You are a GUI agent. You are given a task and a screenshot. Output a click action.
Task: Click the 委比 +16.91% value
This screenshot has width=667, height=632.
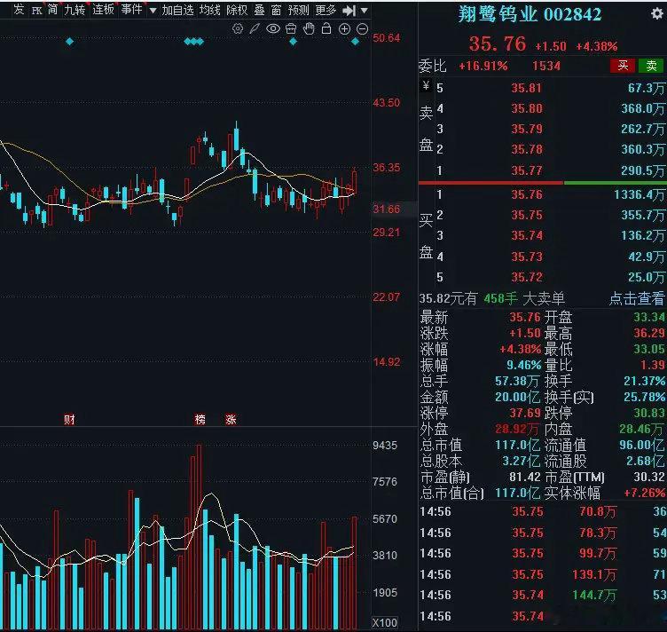(x=483, y=66)
